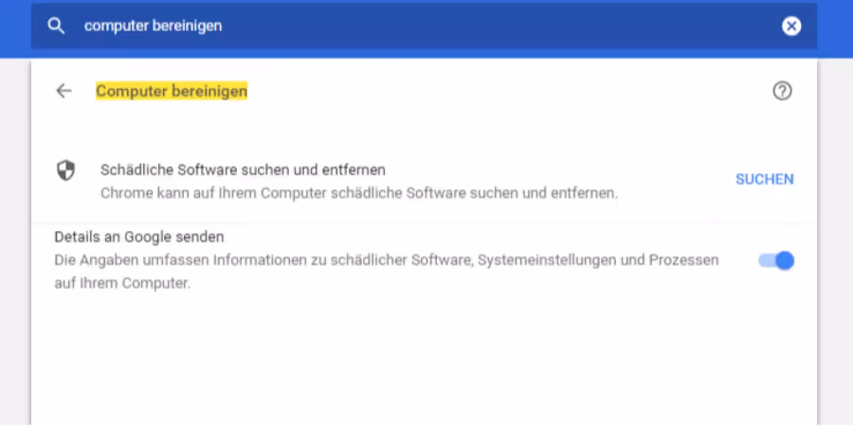This screenshot has height=426, width=853.
Task: Click the typed text computer bereinigen
Action: 153,26
